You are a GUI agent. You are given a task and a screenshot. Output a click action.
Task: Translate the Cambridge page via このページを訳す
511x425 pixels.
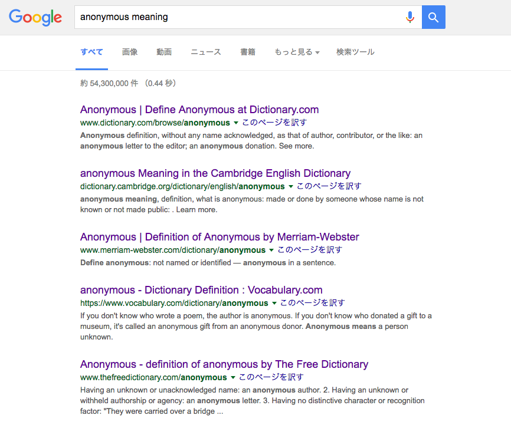pos(329,186)
